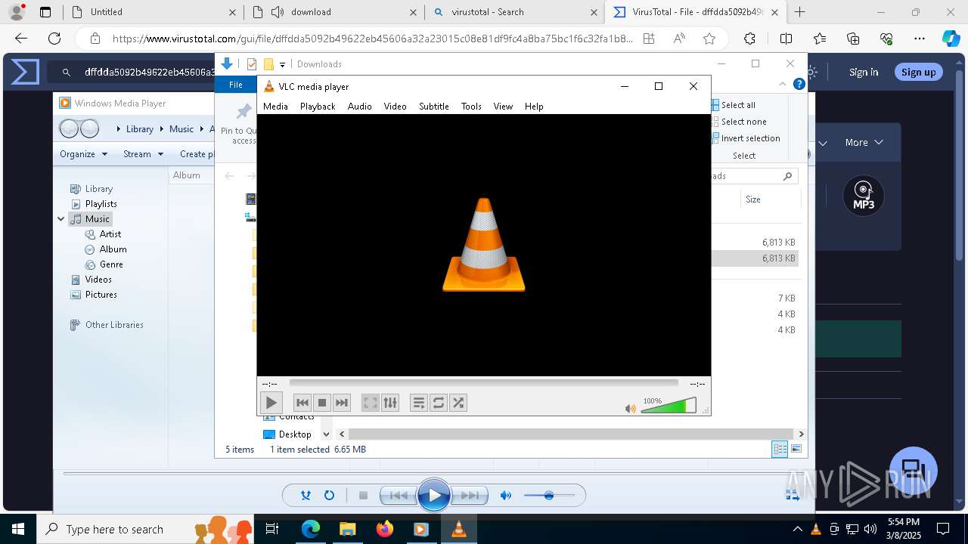Switch Windows Media Player to Now Playing
The height and width of the screenshot is (544, 968).
[x=793, y=495]
